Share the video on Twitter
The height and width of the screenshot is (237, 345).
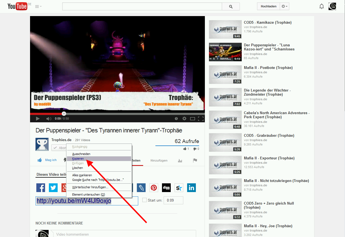53,188
